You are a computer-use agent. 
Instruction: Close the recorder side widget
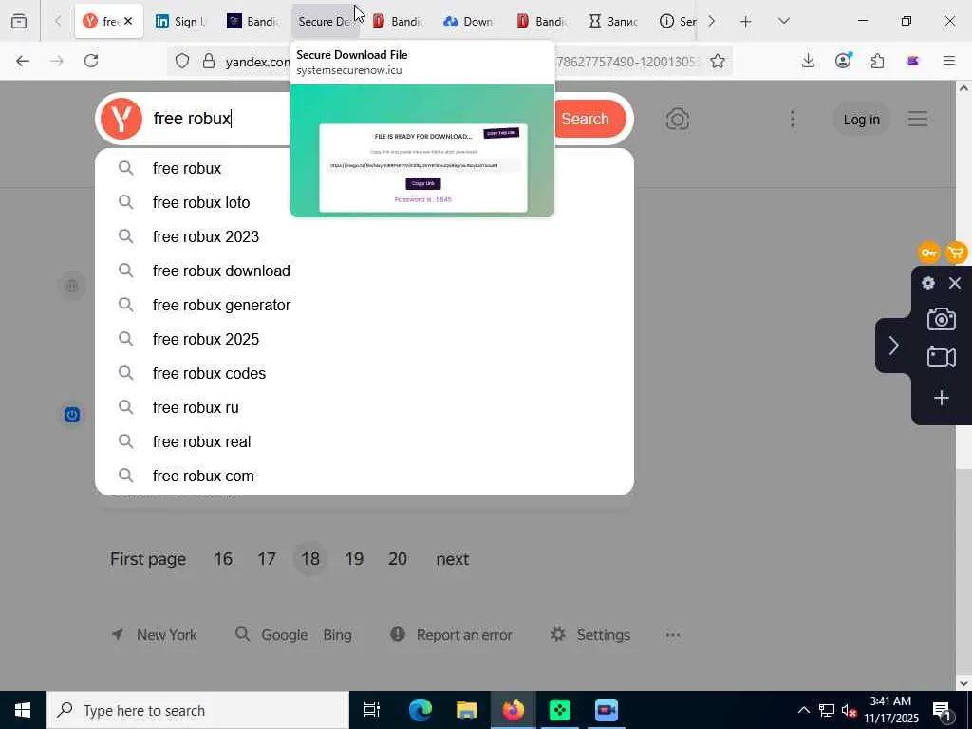coord(955,283)
